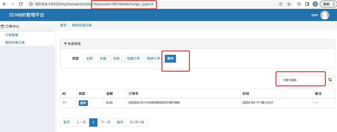
Task: Bookmark page using star icon
Action: pyautogui.click(x=289, y=4)
